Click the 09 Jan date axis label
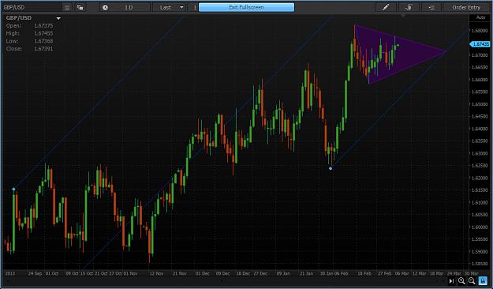 pyautogui.click(x=283, y=273)
